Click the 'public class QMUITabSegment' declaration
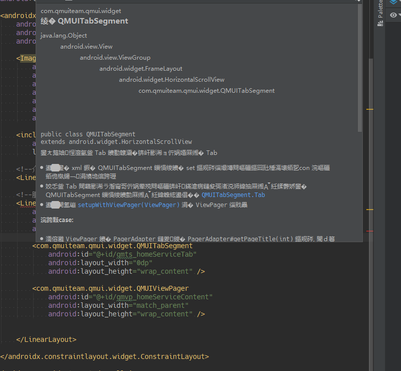Screen dimensions: 401x371 (x=88, y=134)
